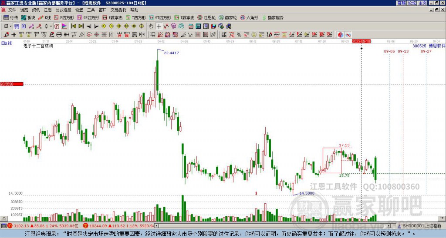Open 赢家服务 service
Screen dimensions: 446x238
click(x=273, y=17)
